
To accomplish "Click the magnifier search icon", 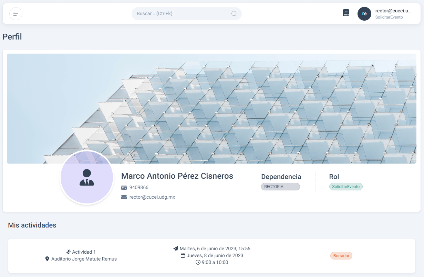I will click(234, 14).
